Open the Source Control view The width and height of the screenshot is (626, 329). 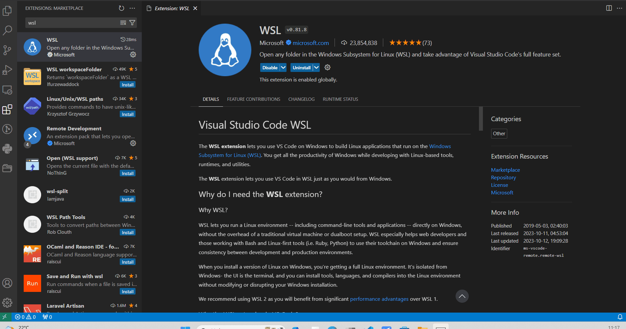[7, 50]
